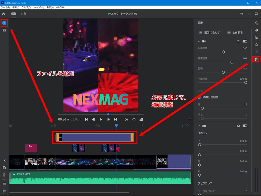
Task: Open the Color panel icon
Action: pyautogui.click(x=256, y=38)
